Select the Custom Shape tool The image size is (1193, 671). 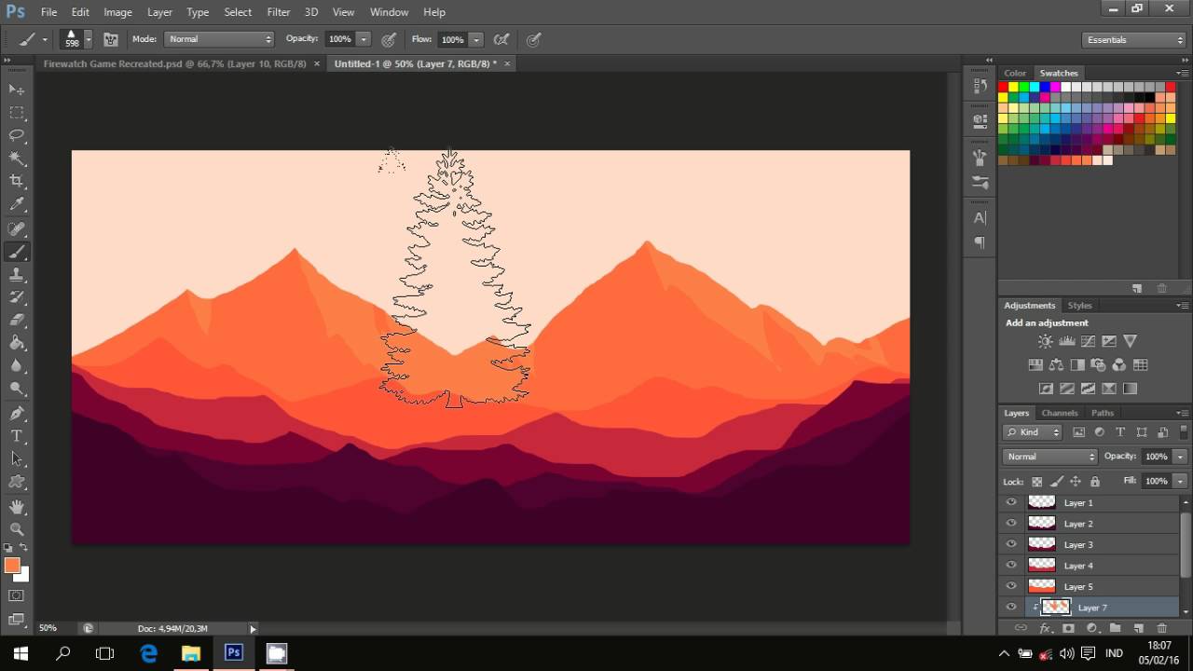[x=17, y=482]
